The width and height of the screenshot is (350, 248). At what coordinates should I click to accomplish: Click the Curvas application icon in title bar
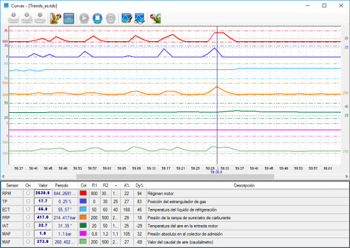7,5
